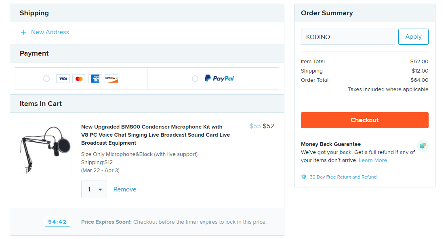Click the shield icon by 30 Day Return
448x239 pixels.
[304, 177]
